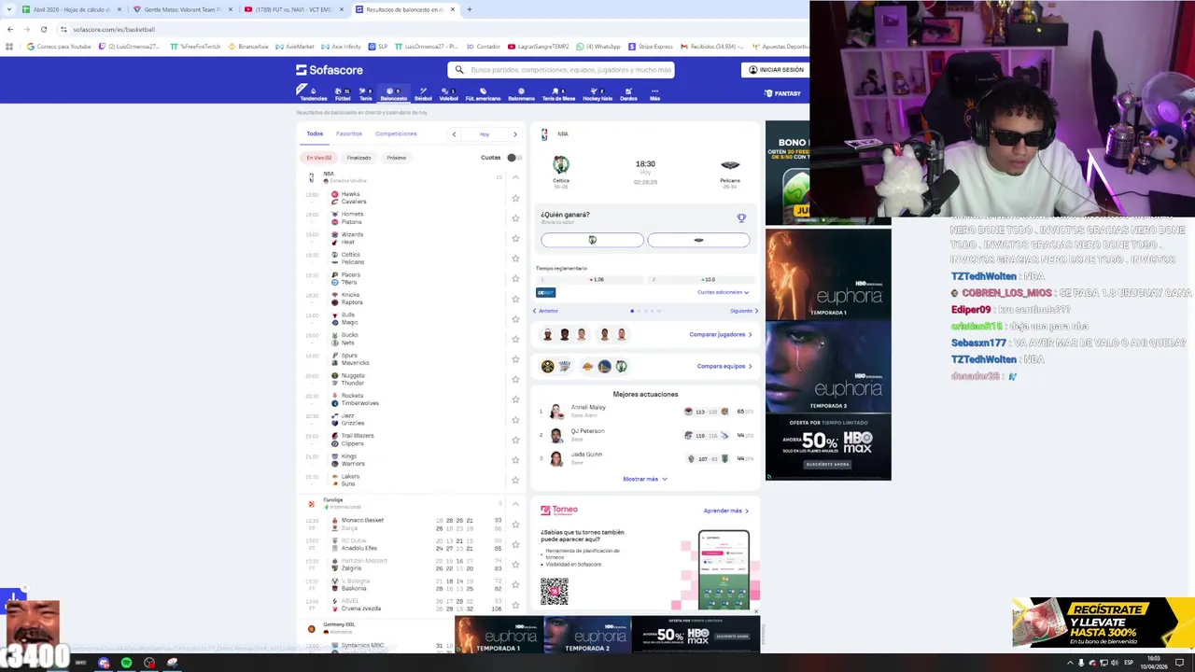Viewport: 1195px width, 672px height.
Task: Open the Fantasy section
Action: pos(782,93)
